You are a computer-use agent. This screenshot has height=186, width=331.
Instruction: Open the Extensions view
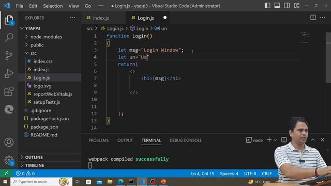[9, 91]
